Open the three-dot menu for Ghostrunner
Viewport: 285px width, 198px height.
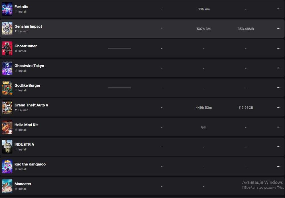(278, 48)
